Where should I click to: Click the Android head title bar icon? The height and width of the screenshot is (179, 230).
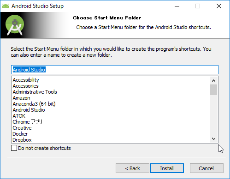coord(6,6)
